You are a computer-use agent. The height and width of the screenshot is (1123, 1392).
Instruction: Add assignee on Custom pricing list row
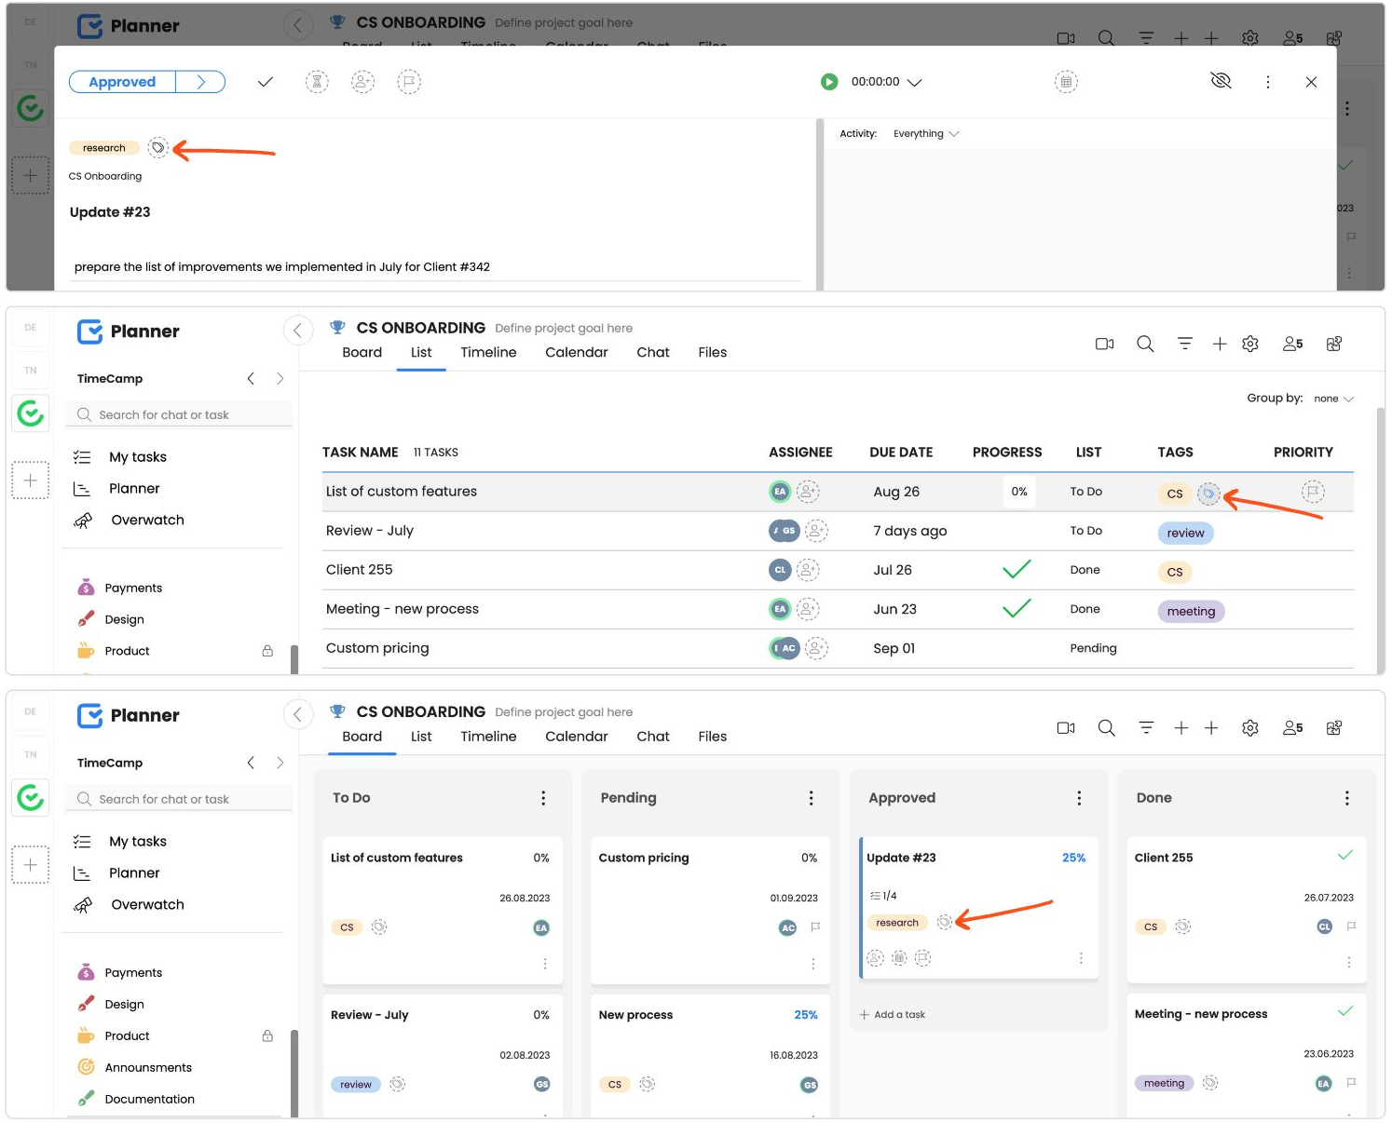coord(816,648)
